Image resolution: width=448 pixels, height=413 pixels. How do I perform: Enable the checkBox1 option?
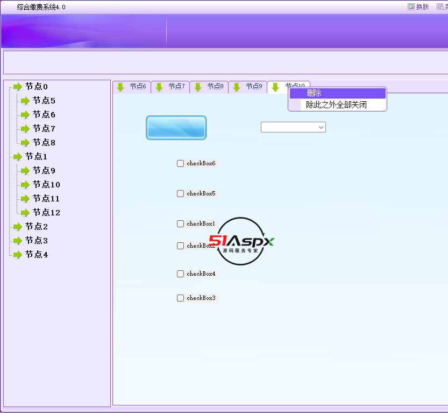point(180,223)
